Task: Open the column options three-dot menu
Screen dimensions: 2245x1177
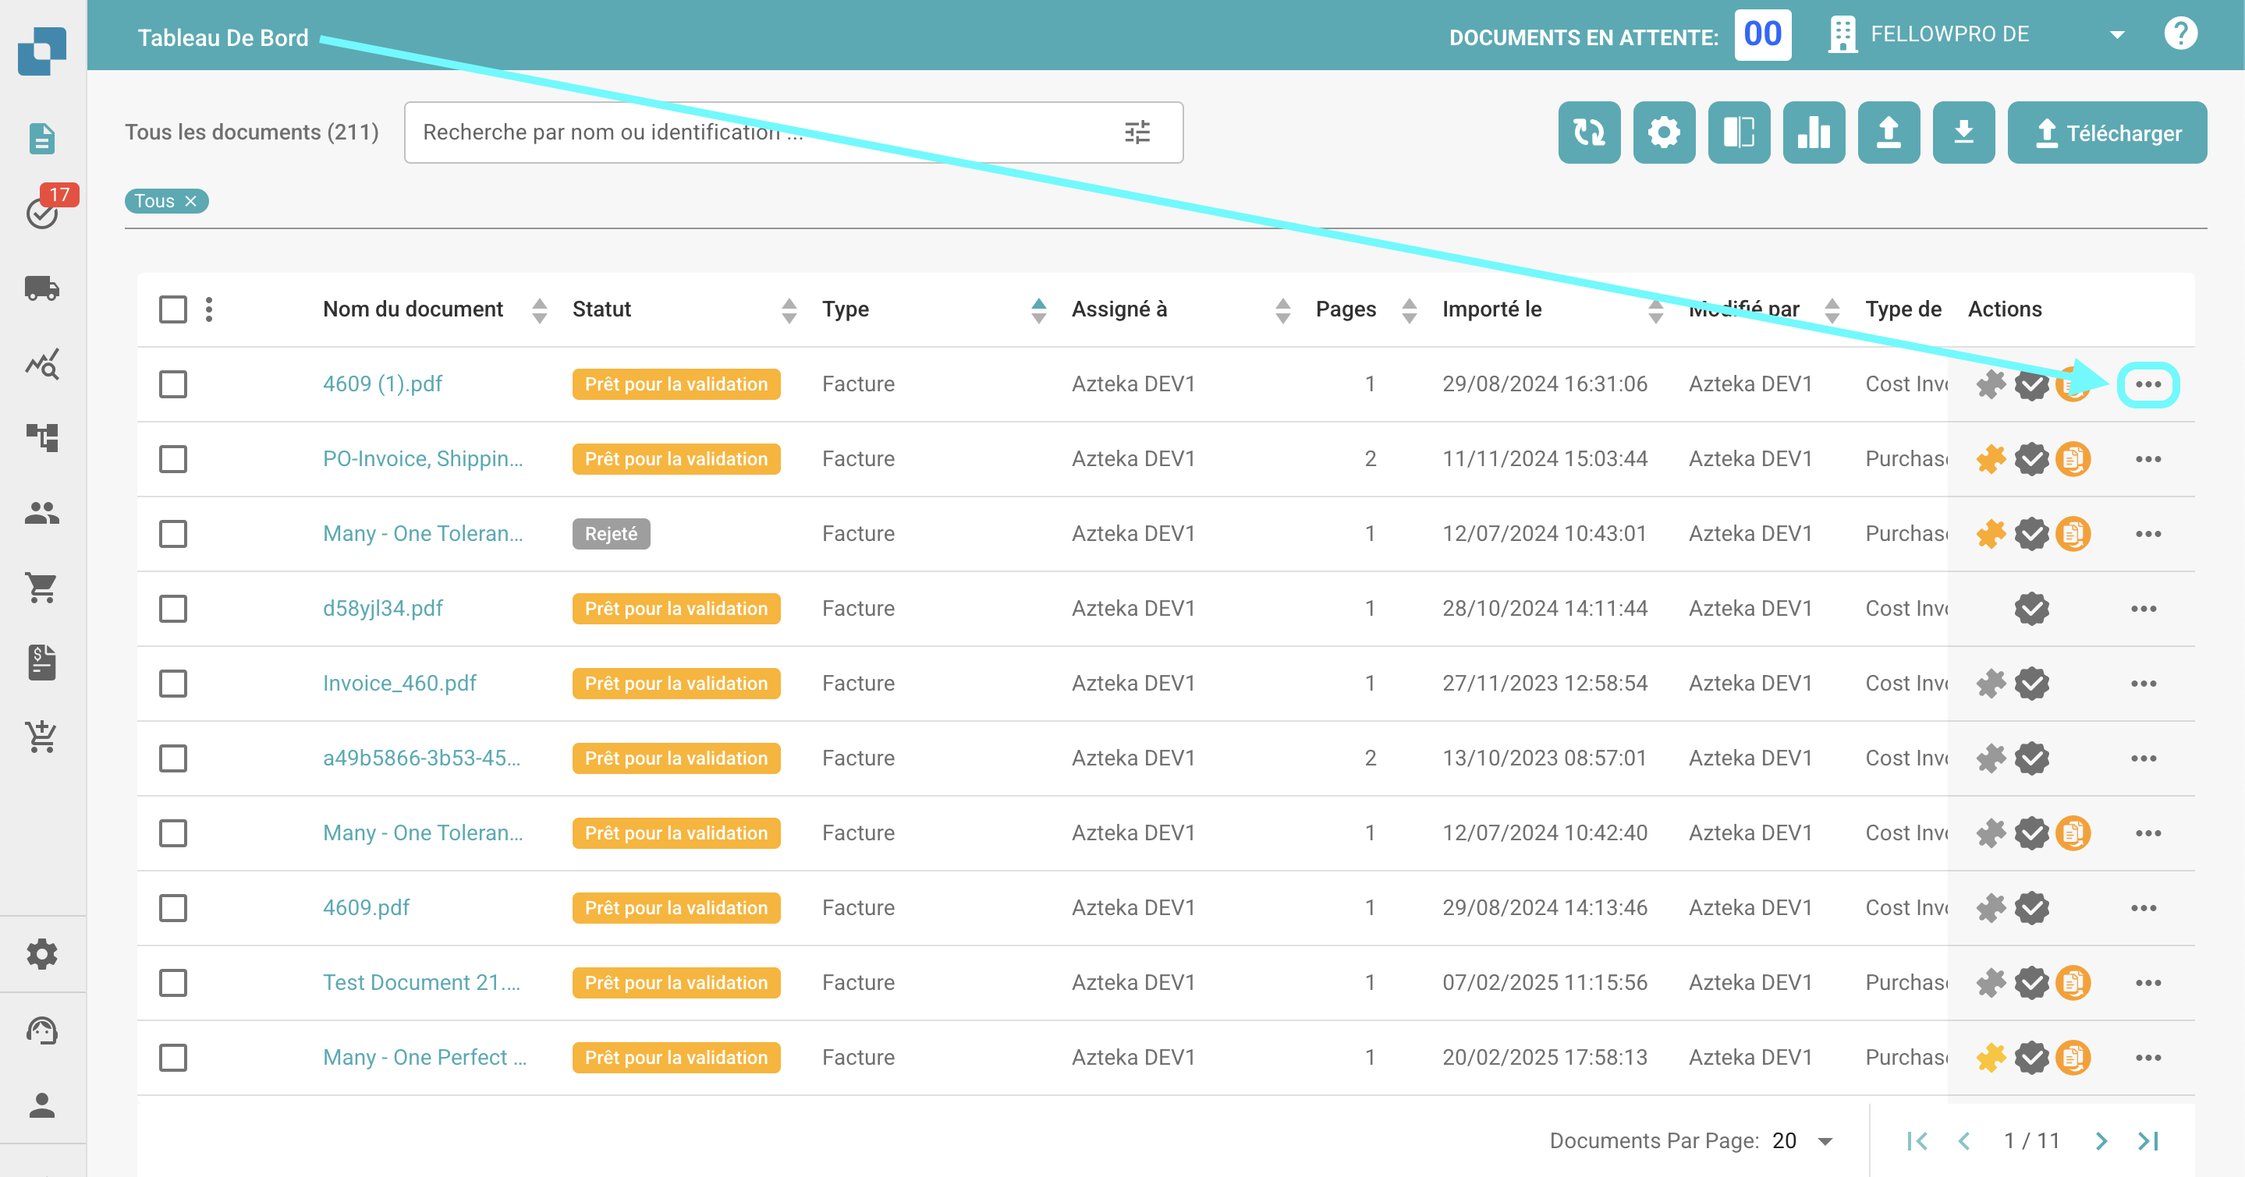Action: coord(209,309)
